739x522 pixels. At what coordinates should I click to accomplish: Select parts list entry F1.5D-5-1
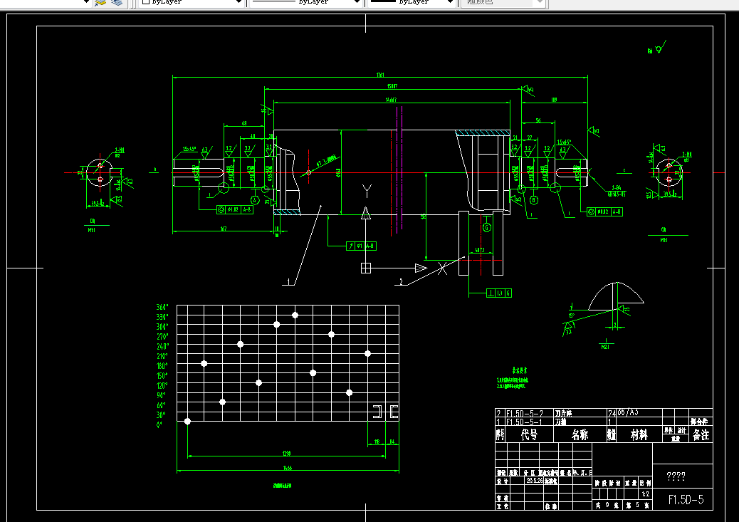[x=524, y=422]
